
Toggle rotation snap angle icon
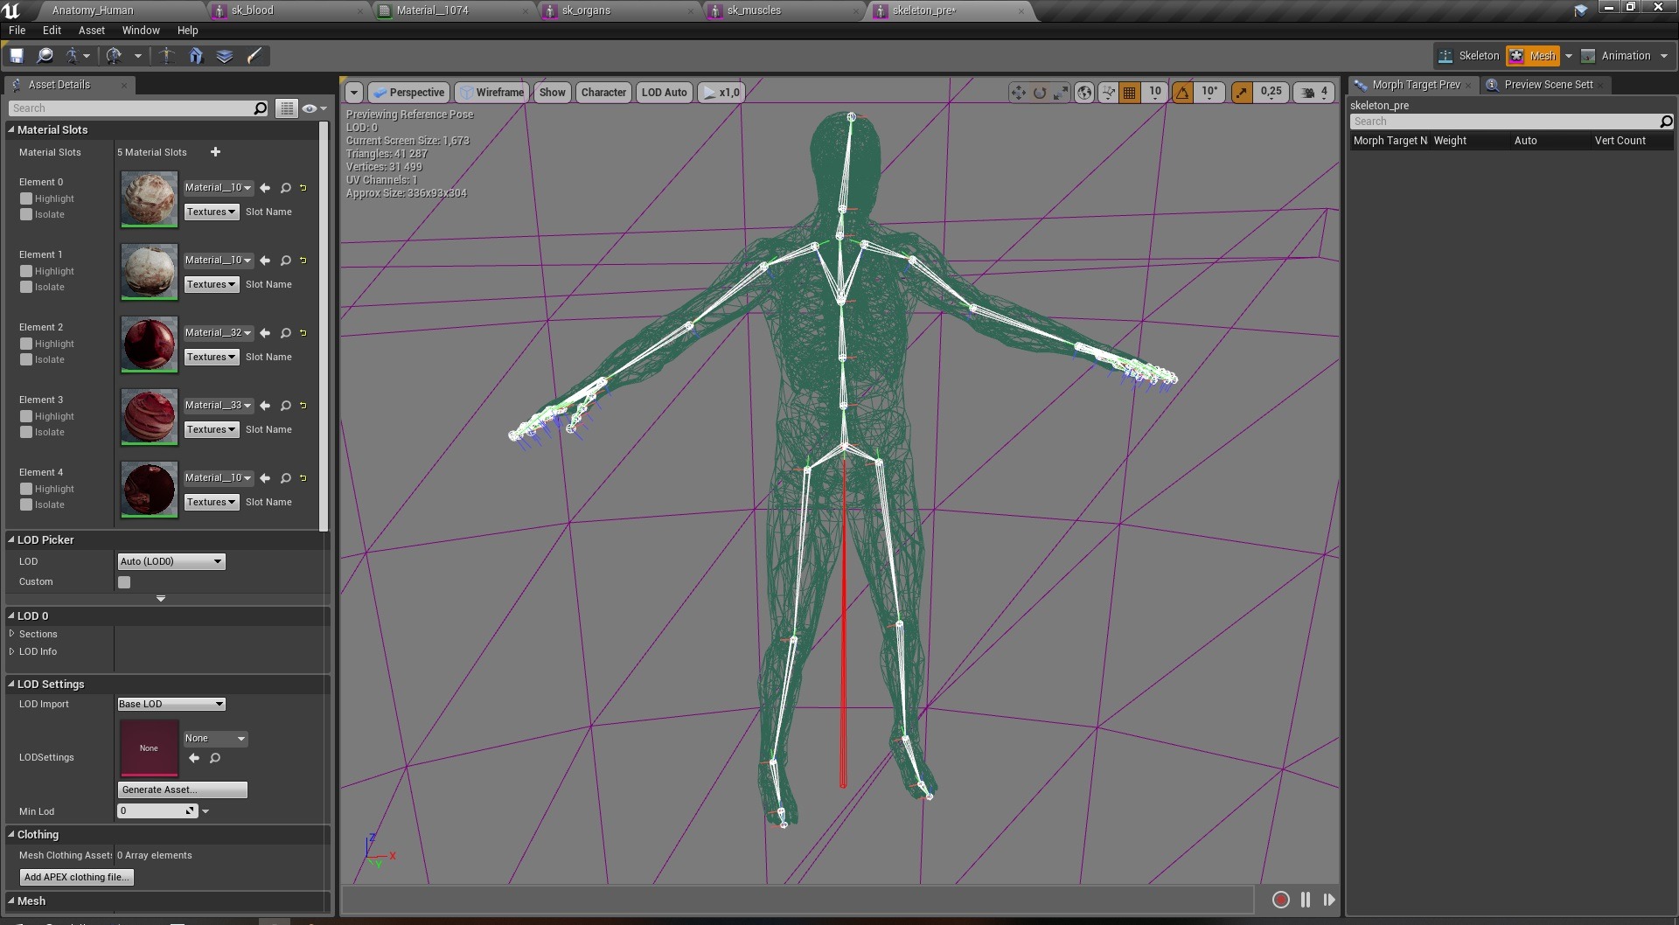click(x=1182, y=93)
